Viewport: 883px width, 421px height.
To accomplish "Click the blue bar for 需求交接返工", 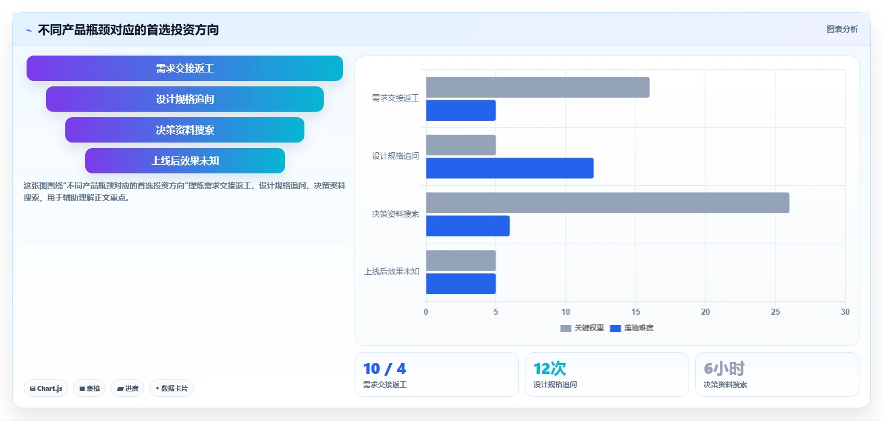I will click(x=461, y=111).
